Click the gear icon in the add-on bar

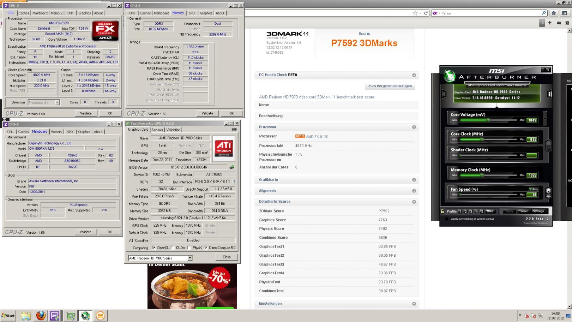567,23
